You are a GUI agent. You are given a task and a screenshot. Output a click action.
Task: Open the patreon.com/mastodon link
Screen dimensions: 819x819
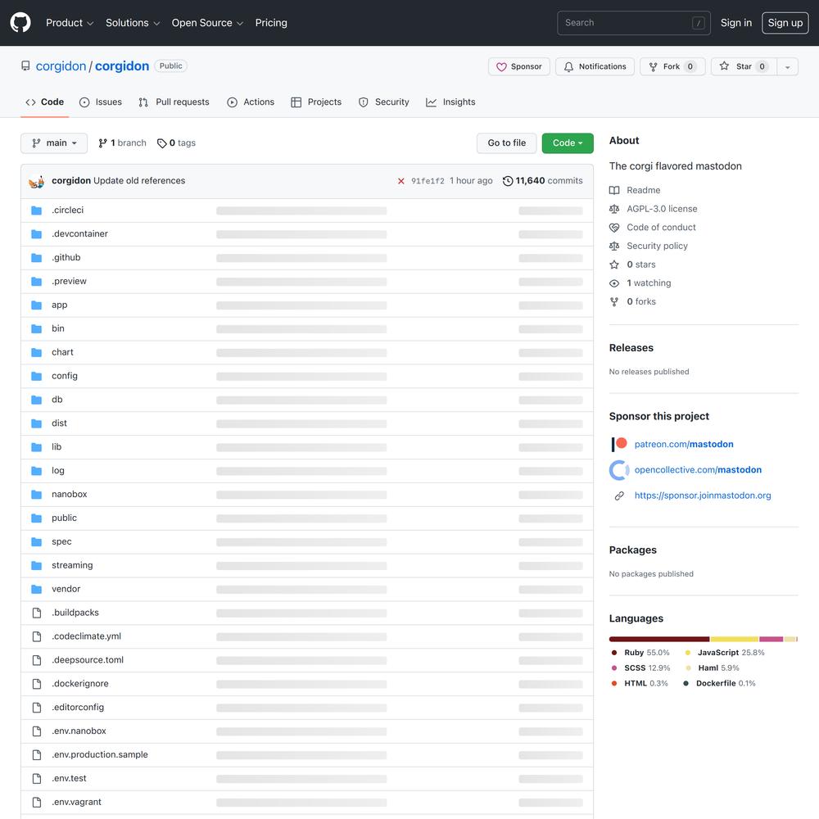[684, 444]
